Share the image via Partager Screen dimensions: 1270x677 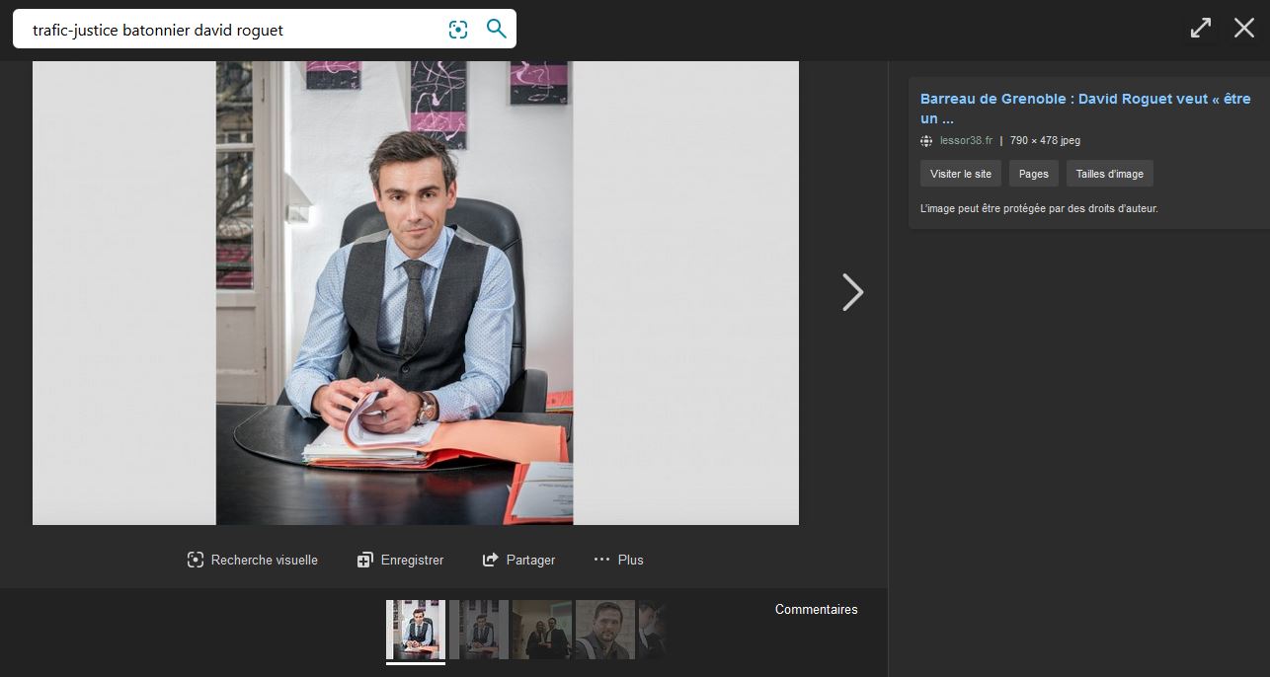[518, 560]
